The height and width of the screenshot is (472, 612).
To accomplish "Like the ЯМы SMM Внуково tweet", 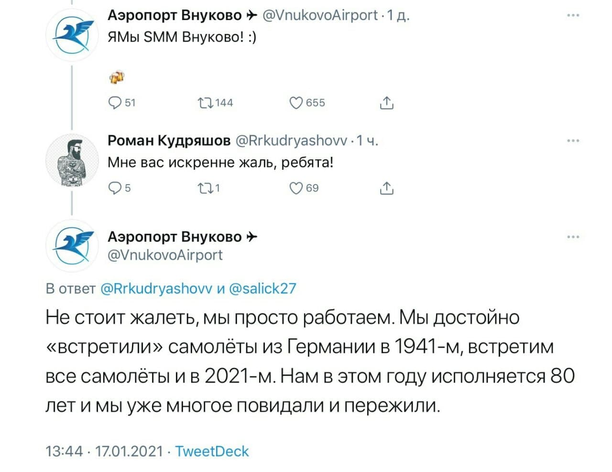I will (x=296, y=103).
